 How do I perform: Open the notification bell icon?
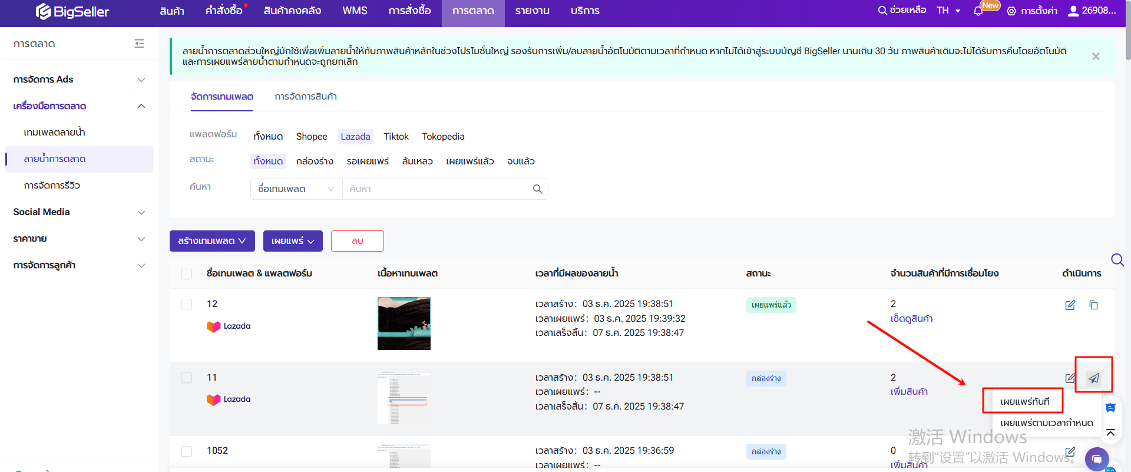[x=978, y=11]
